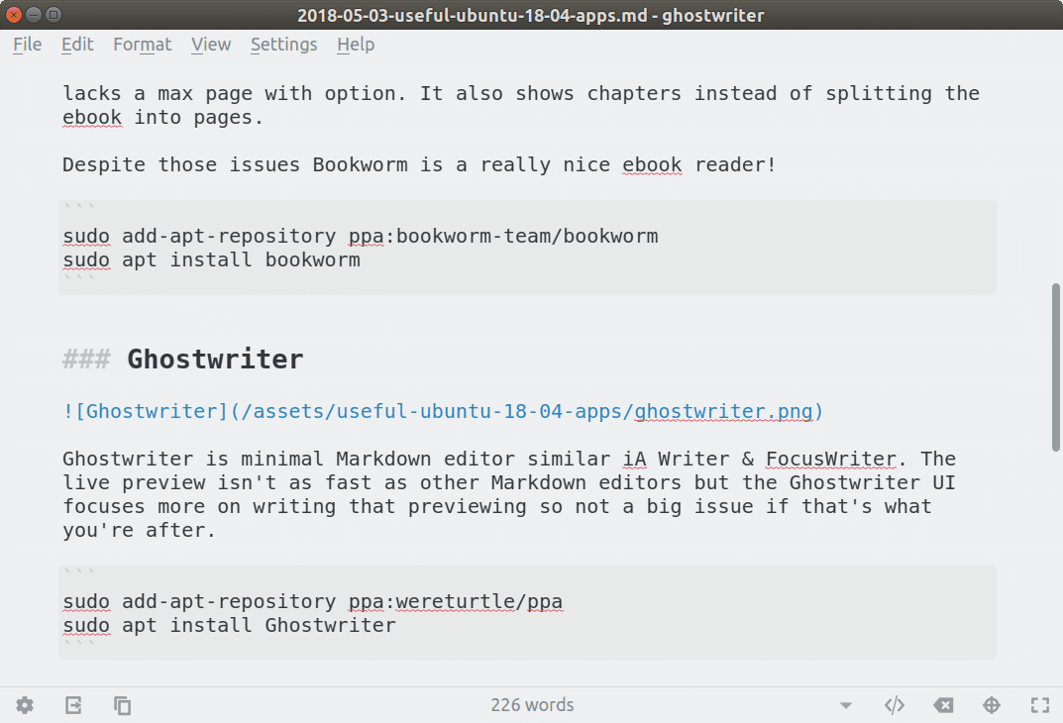
Task: Enter full screen via the corner-brackets icon
Action: [1039, 705]
